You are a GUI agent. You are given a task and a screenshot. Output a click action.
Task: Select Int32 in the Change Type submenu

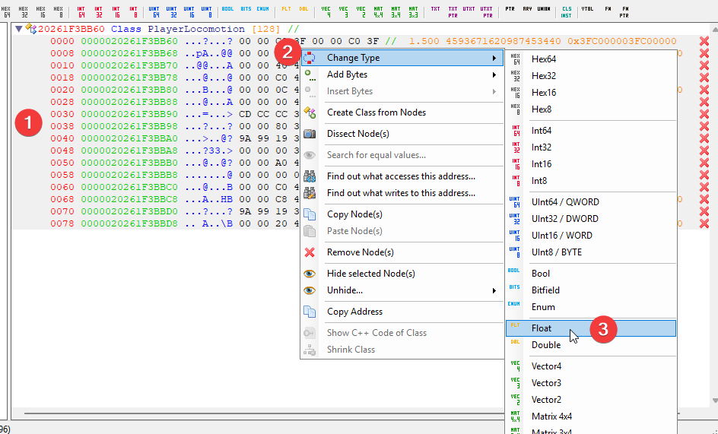(591, 147)
